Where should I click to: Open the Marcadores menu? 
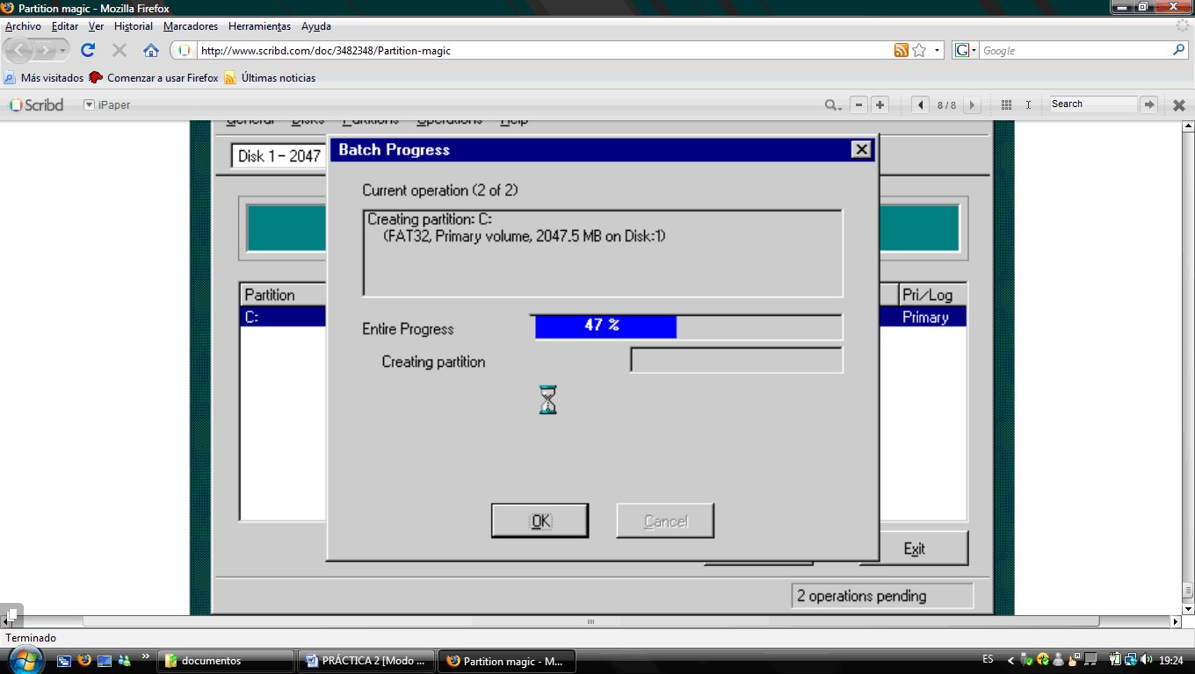191,26
